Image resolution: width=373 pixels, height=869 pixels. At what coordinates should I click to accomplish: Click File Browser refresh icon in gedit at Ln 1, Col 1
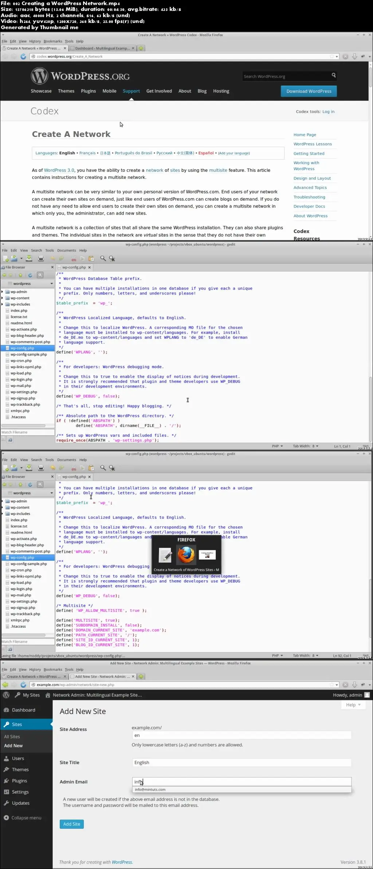30,275
